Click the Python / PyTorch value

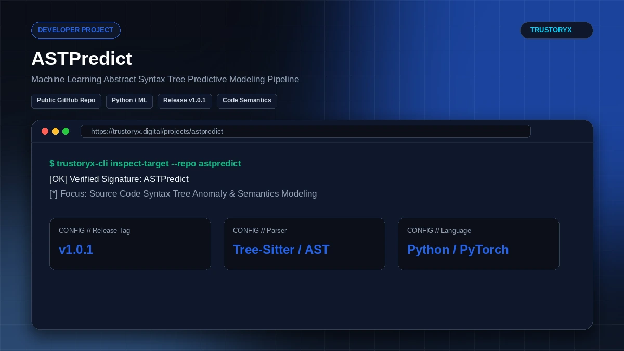click(x=458, y=250)
